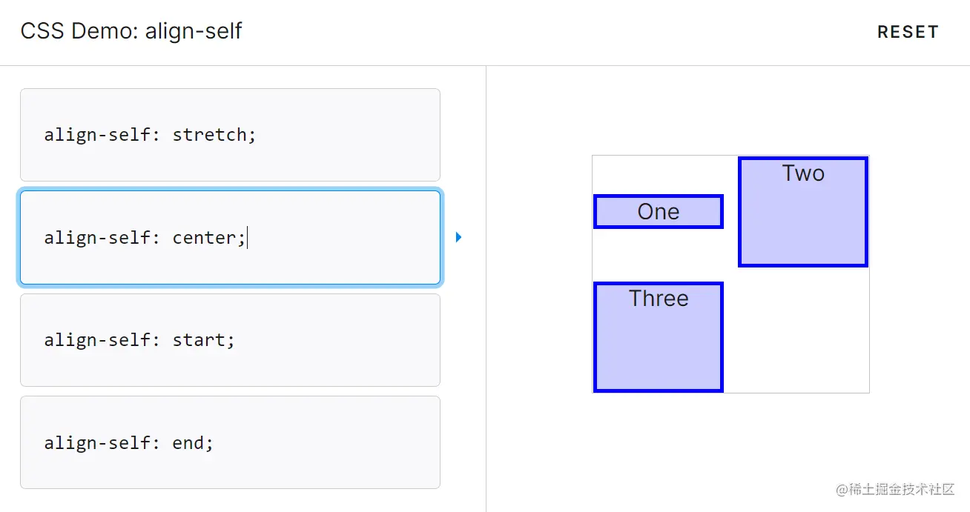Click the word "center" in the selected code box
The image size is (970, 512).
(x=204, y=238)
